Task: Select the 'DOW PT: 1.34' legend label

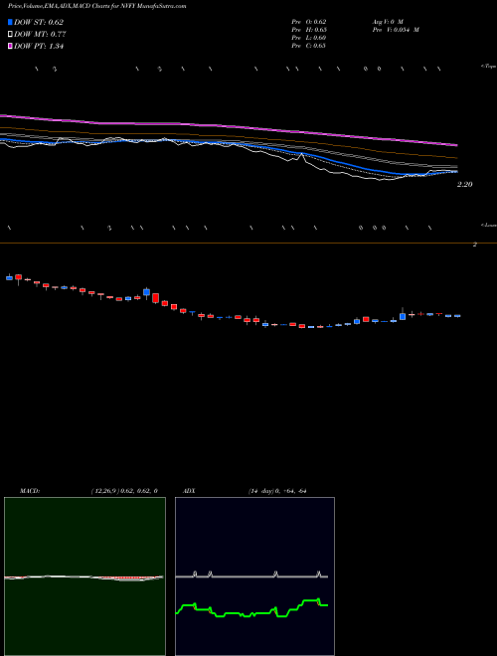Action: click(x=39, y=47)
